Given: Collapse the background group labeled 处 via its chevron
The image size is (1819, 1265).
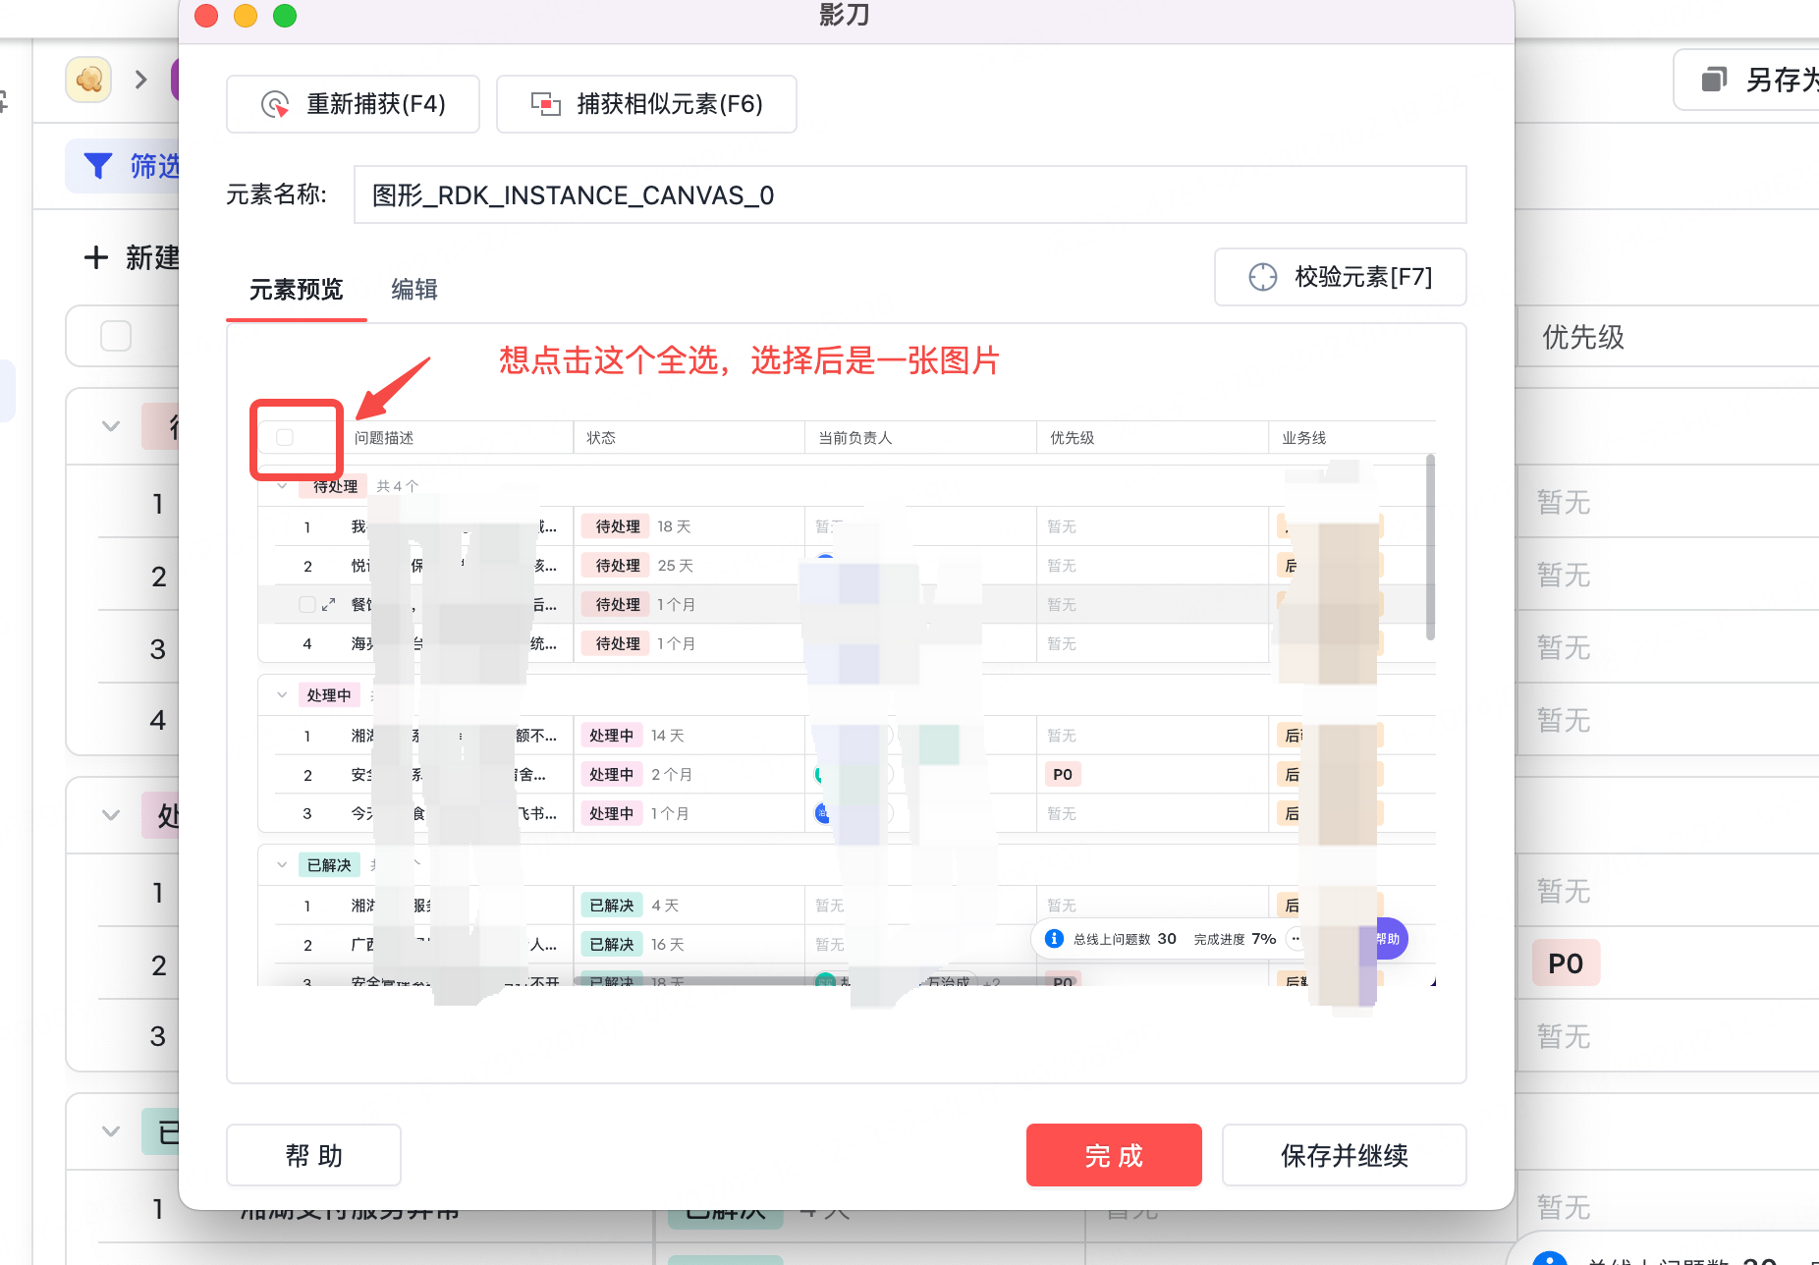Looking at the screenshot, I should [x=111, y=815].
